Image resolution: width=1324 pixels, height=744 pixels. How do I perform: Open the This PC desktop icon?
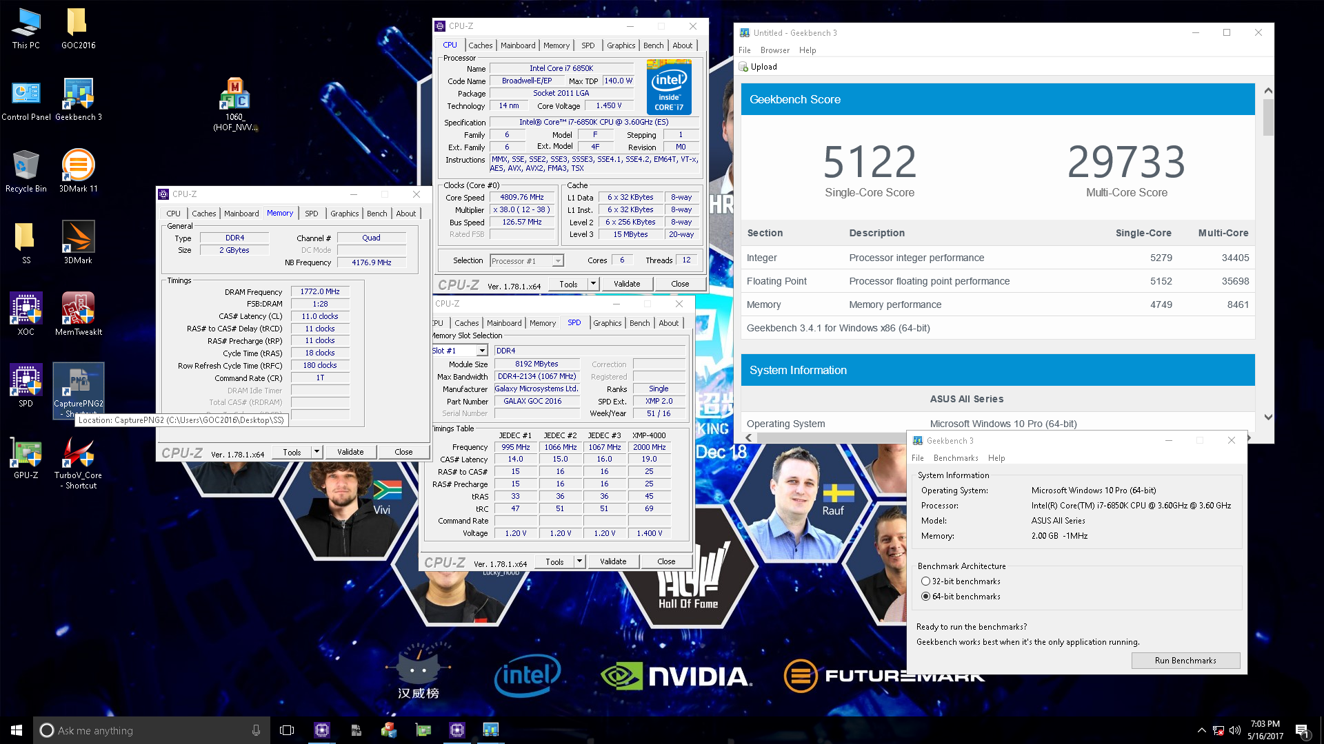26,28
